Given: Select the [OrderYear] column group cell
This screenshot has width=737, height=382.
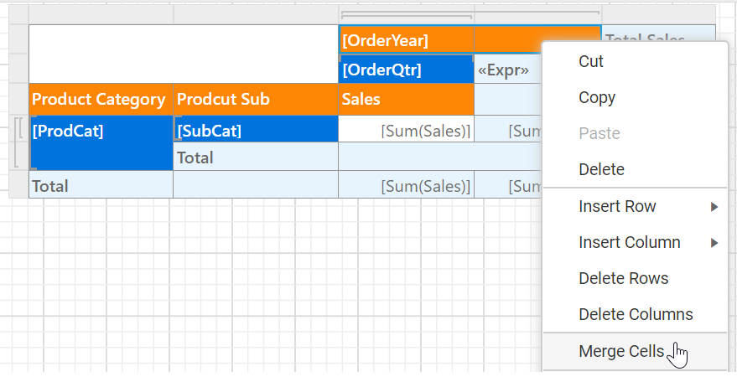Looking at the screenshot, I should [x=436, y=40].
